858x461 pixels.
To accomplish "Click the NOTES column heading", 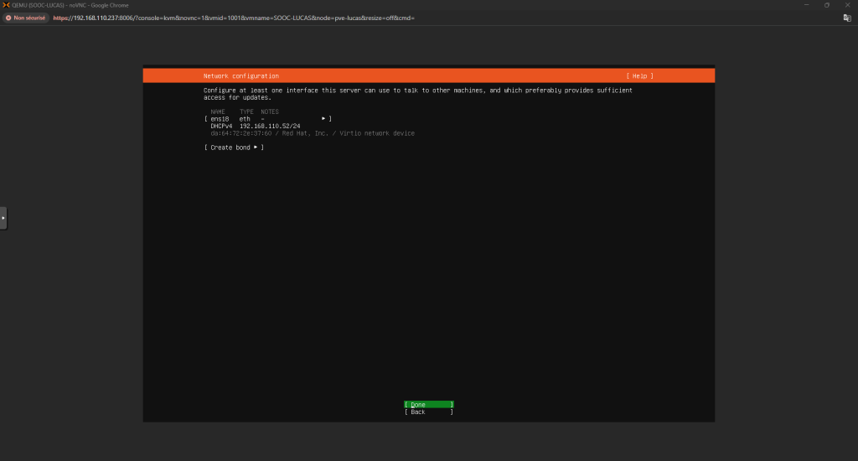I will (x=270, y=111).
